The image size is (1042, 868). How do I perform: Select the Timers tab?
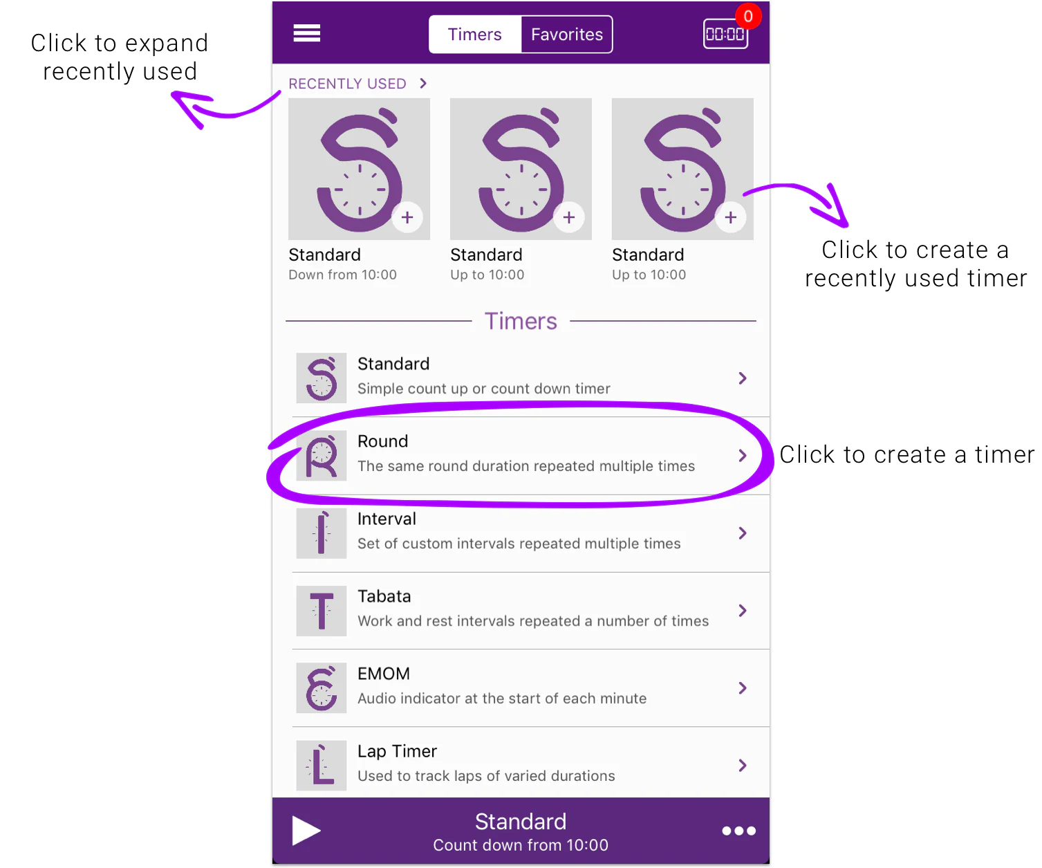[475, 35]
